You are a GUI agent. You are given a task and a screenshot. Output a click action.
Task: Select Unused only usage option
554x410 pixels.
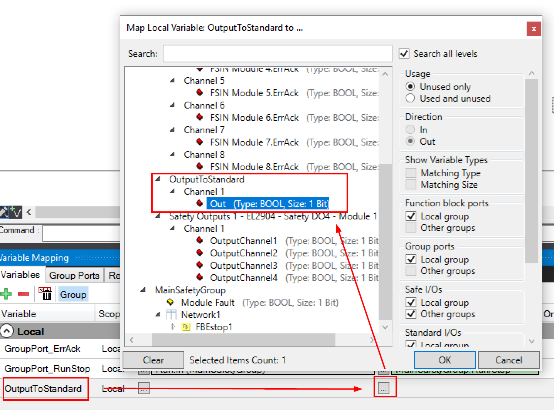(x=411, y=87)
